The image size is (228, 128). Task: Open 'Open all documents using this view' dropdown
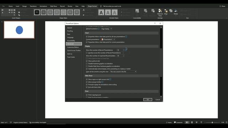coord(123,72)
